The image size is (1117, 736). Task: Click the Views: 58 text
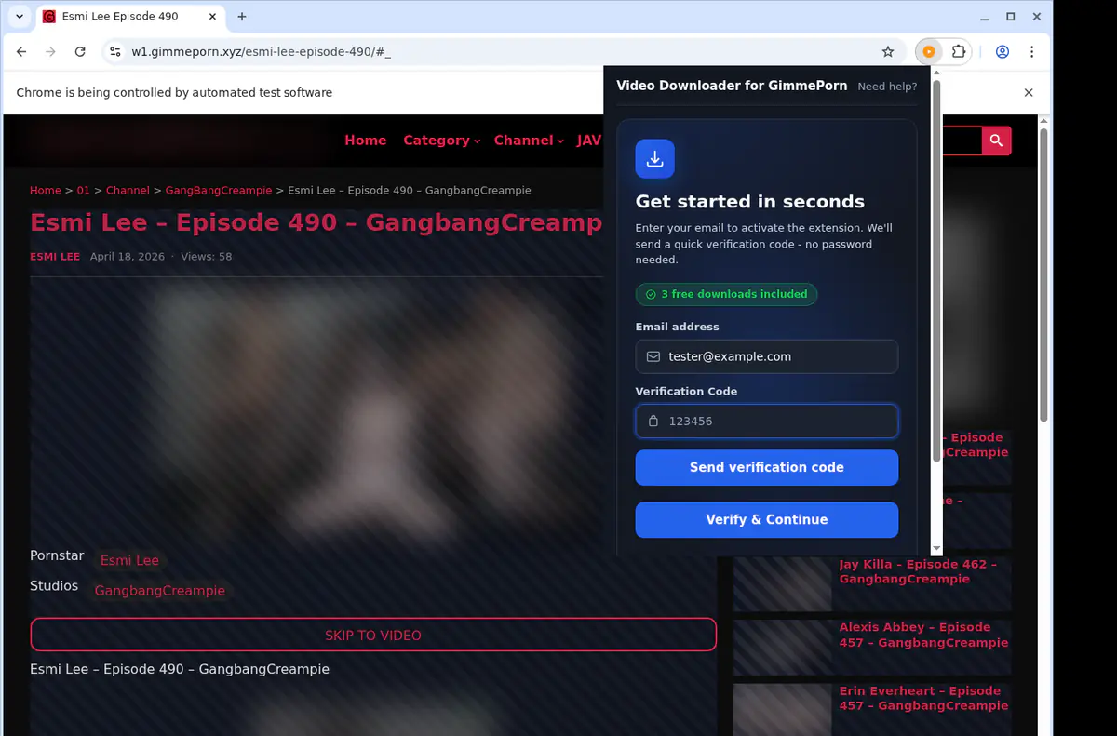[x=207, y=257]
